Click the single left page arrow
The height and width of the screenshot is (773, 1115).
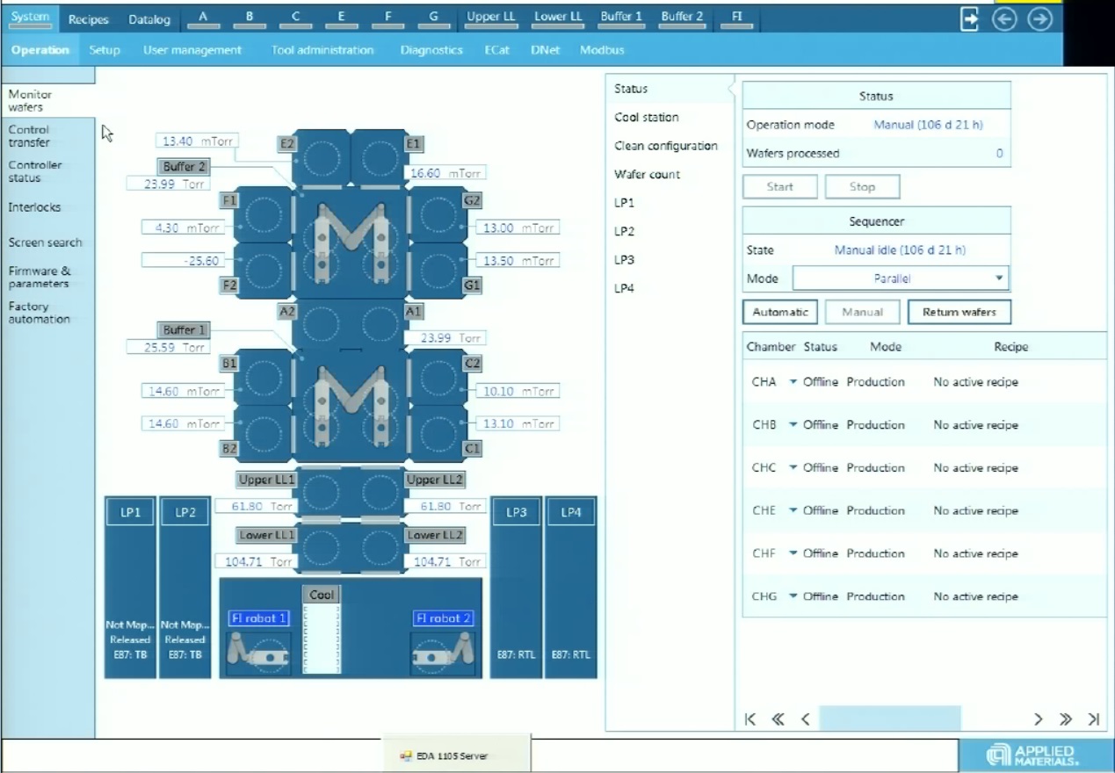(x=805, y=719)
